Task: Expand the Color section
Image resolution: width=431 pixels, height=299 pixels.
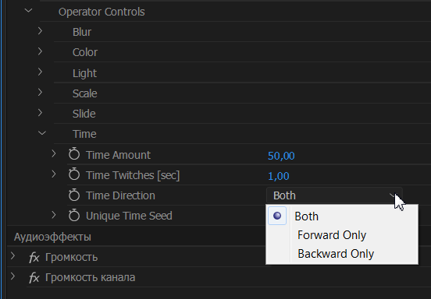Action: click(x=40, y=51)
